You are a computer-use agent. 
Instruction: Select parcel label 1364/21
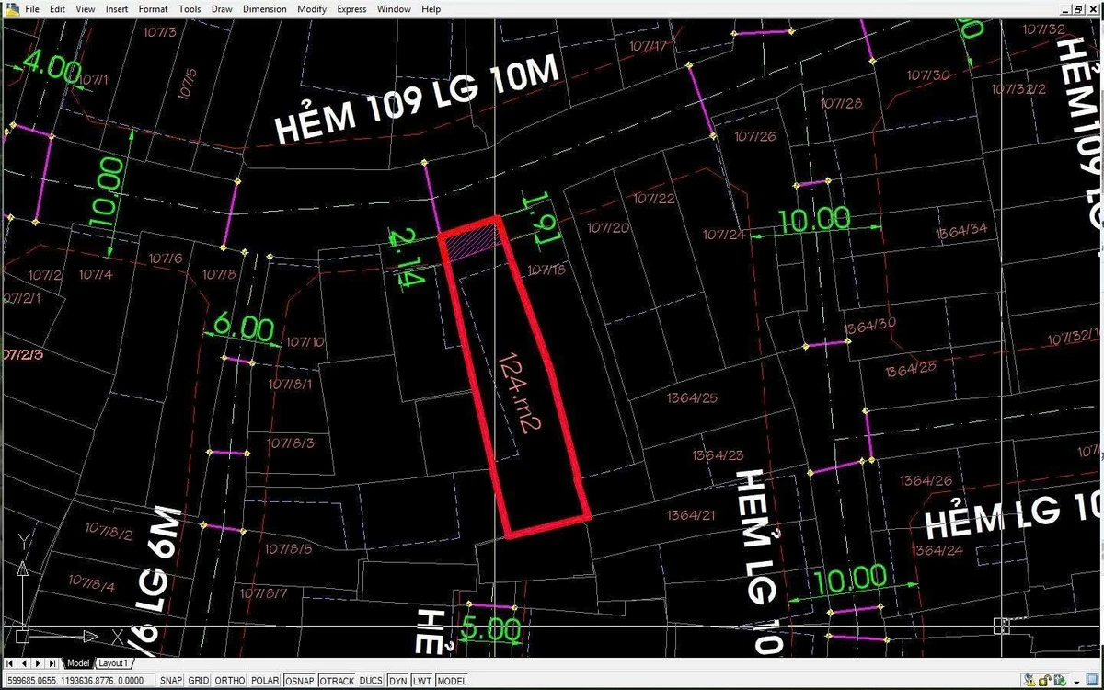tap(689, 514)
